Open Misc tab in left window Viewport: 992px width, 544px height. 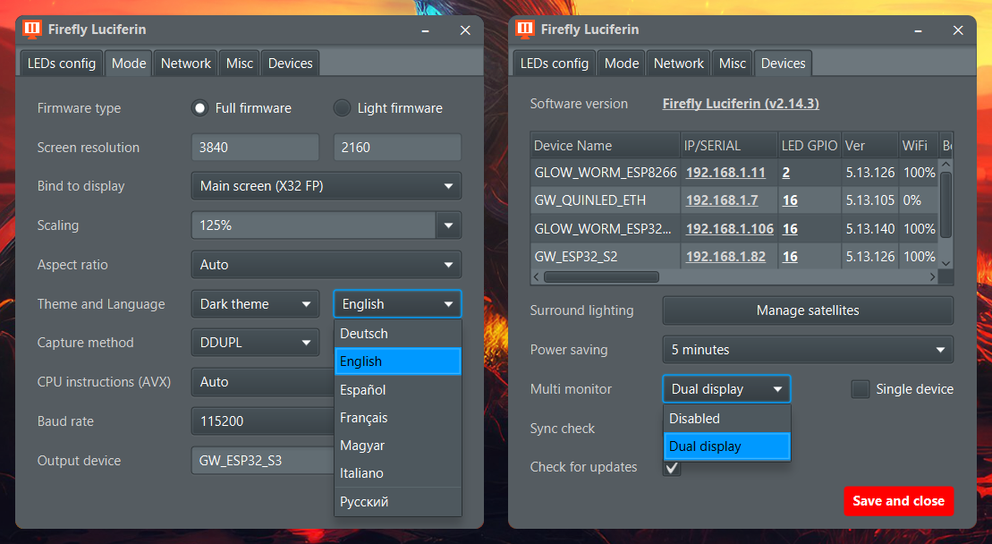click(239, 64)
